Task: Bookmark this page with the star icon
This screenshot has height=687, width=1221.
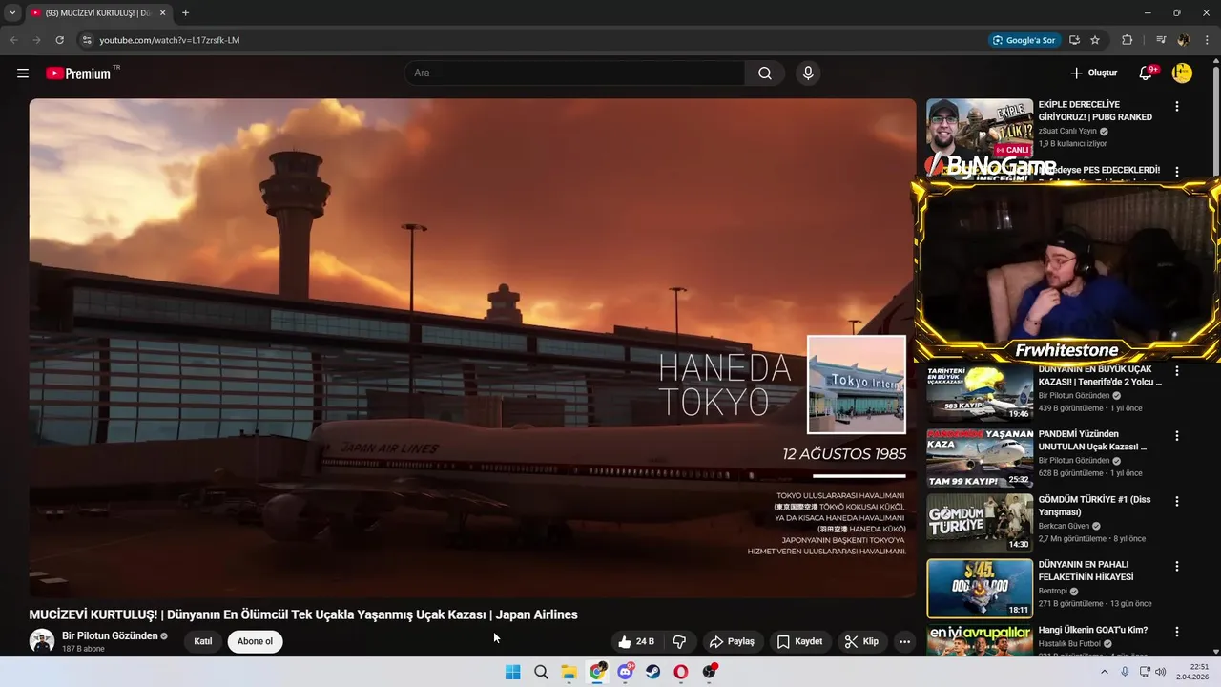Action: [1095, 40]
